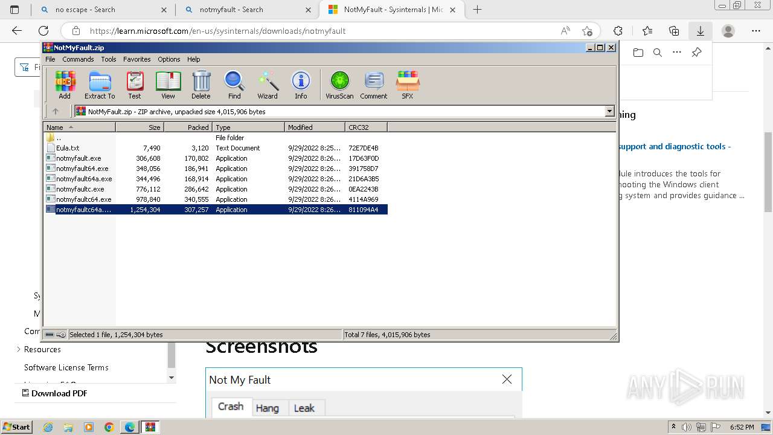Screen dimensions: 773x435
Task: Sort file list by Size column
Action: pos(140,127)
